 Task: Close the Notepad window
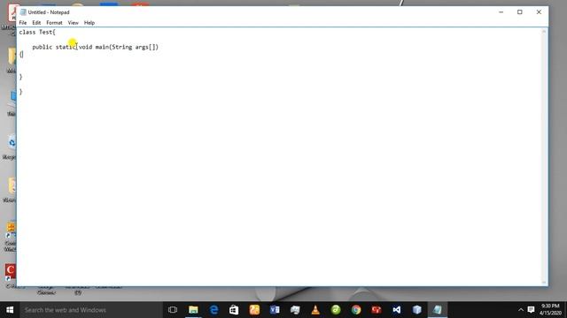coord(539,12)
